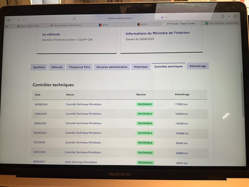The height and width of the screenshot is (187, 249).
Task: Add a new tab with the plus icon
Action: coord(229,16)
